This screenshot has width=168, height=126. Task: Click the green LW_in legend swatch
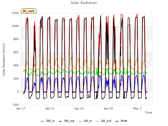(x=80, y=121)
